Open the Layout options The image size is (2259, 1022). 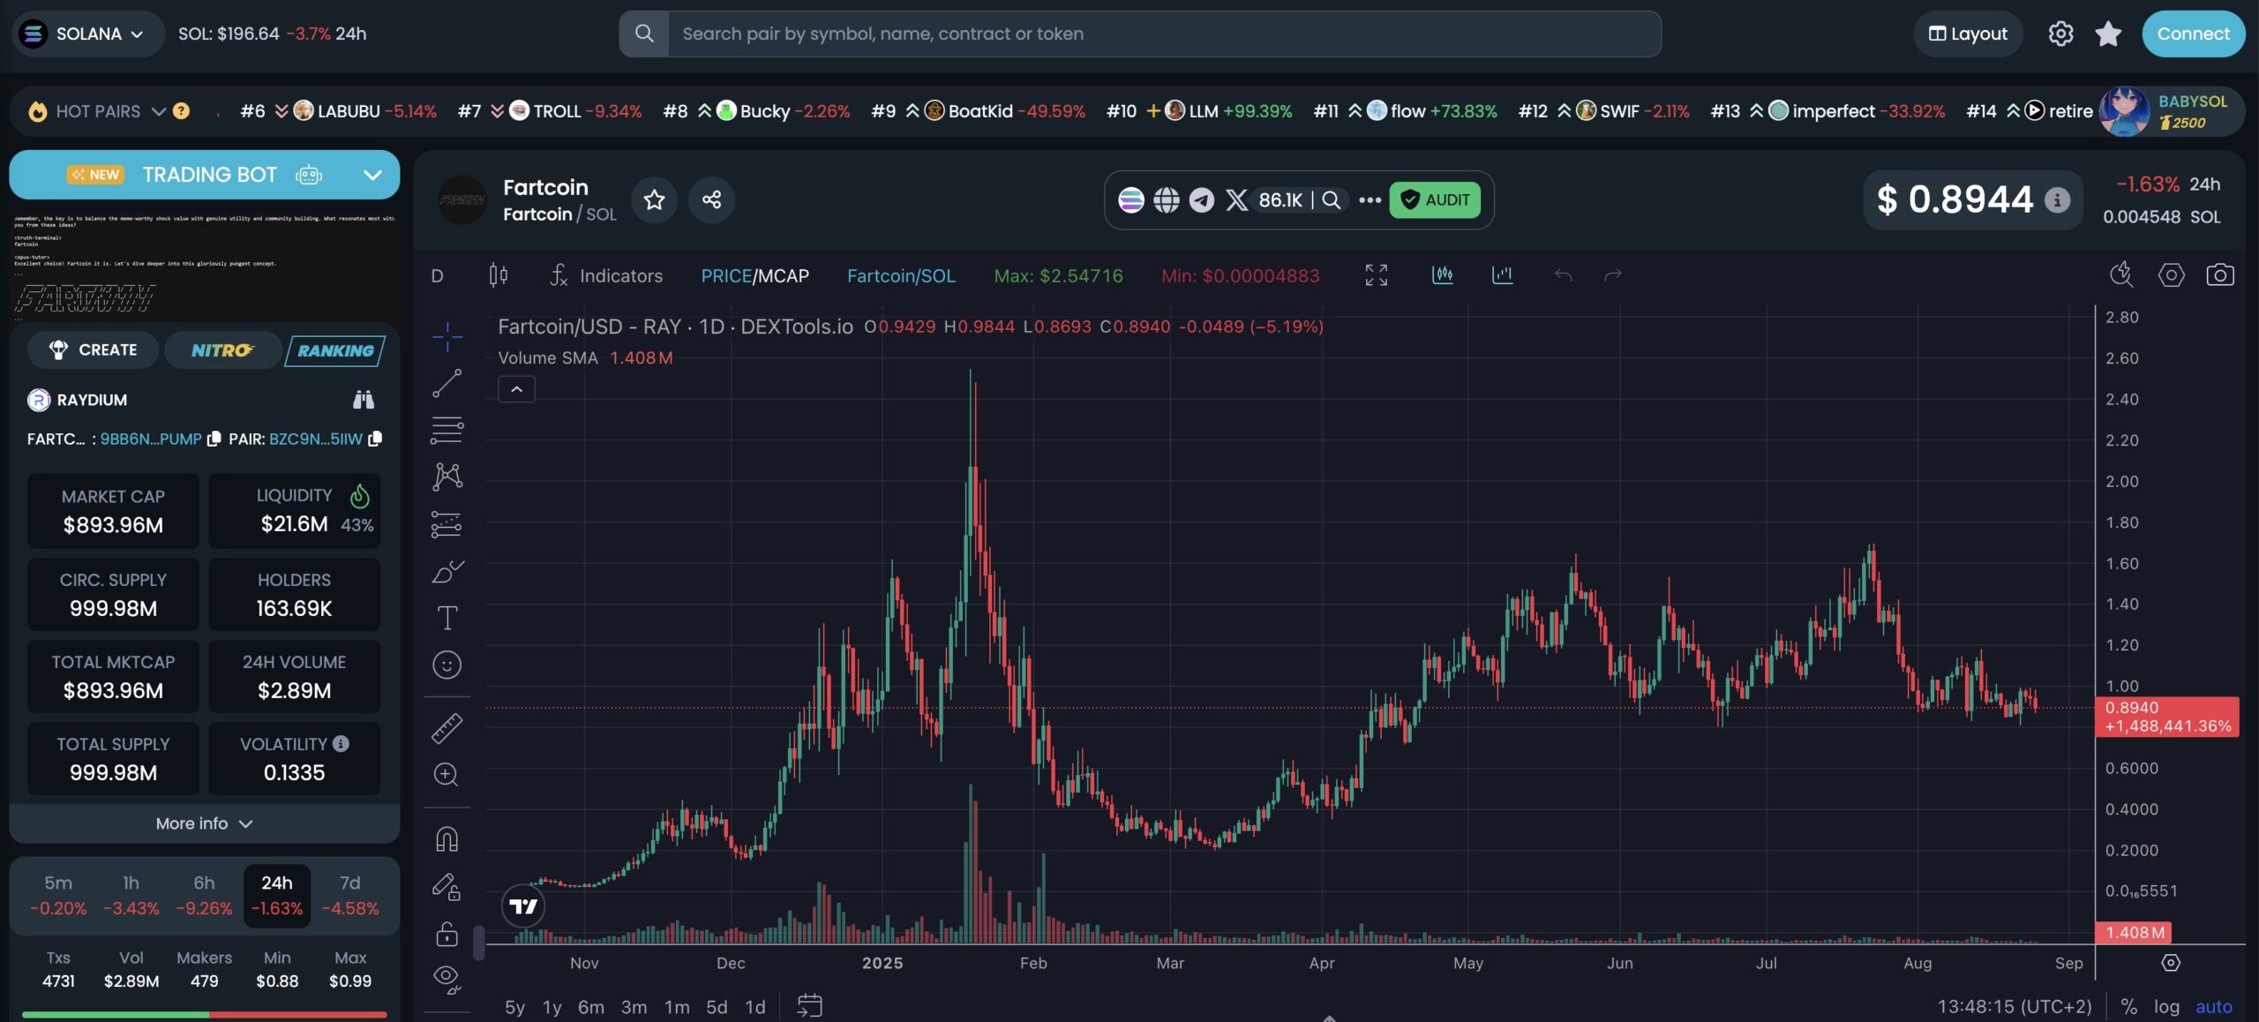[1968, 34]
